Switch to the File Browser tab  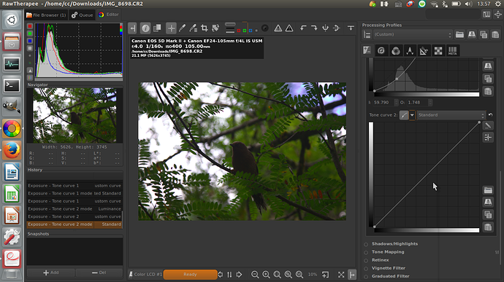click(46, 15)
